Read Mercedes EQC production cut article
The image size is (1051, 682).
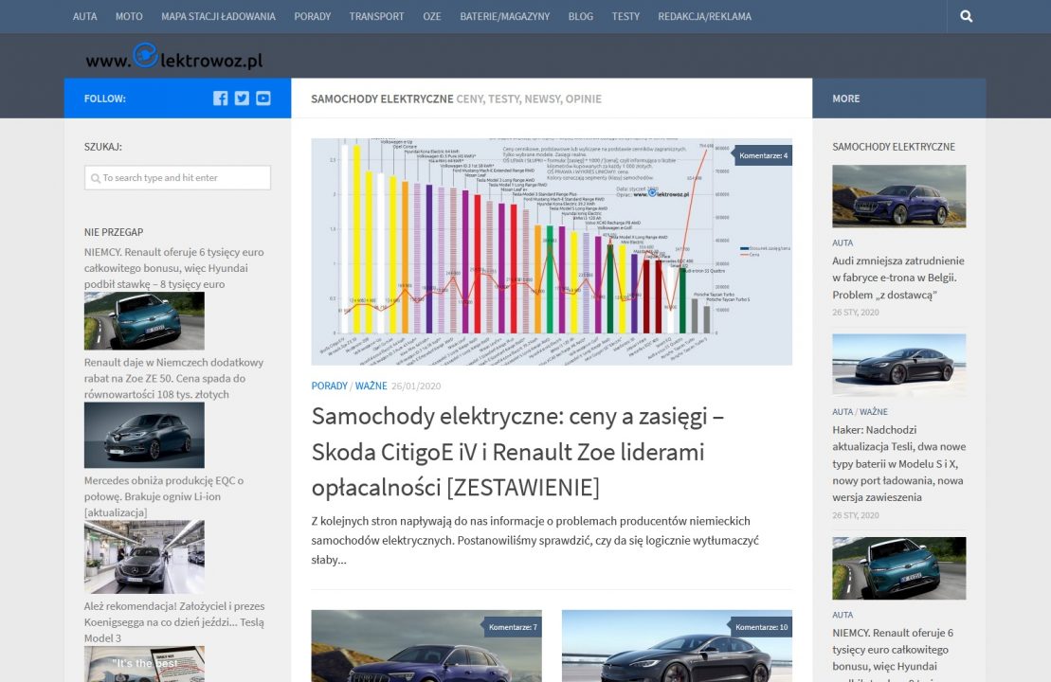point(164,496)
